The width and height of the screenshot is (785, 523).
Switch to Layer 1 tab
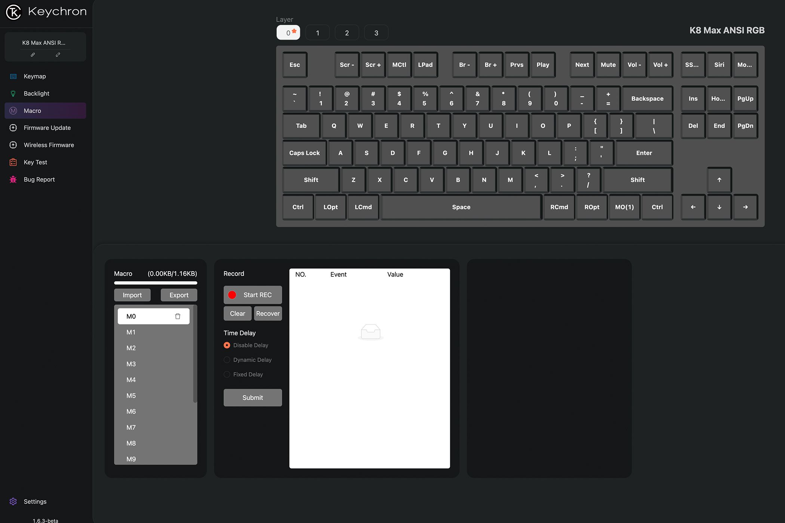pos(317,33)
